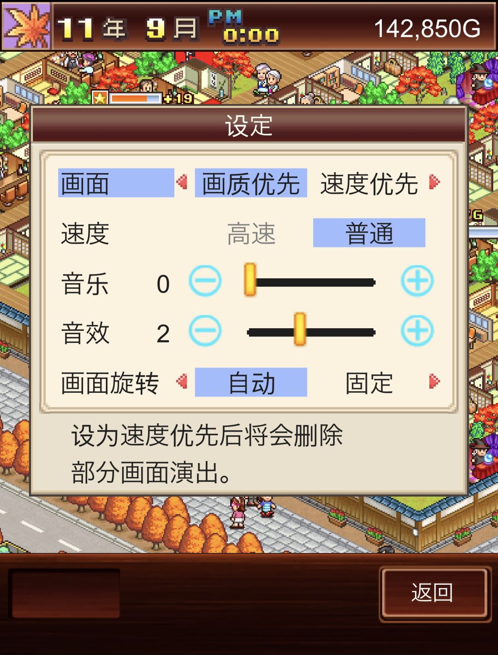Viewport: 498px width, 655px height.
Task: Increase music volume with plus icon
Action: (417, 281)
